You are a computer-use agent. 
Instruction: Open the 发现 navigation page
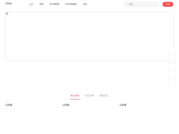[x=41, y=4]
